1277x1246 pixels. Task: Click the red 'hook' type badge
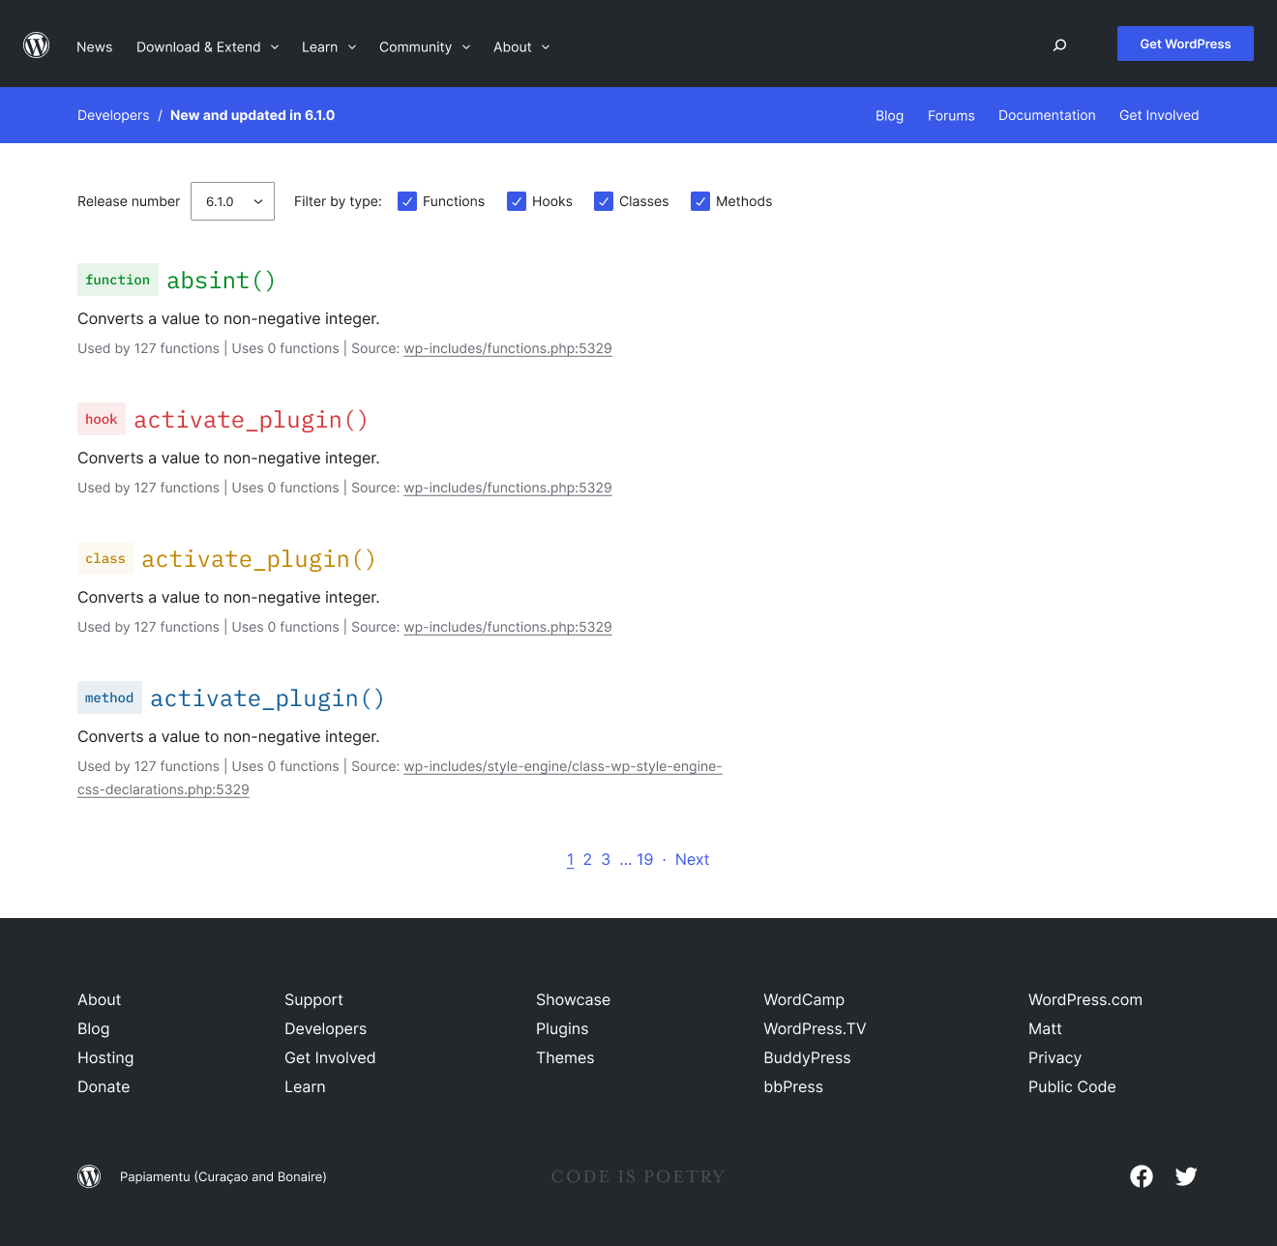pos(102,419)
